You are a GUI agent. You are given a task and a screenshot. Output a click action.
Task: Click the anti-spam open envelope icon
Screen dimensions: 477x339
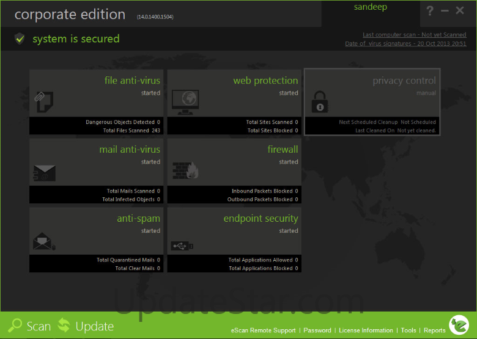[x=43, y=241]
